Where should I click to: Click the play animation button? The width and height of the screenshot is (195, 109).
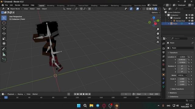point(83,94)
